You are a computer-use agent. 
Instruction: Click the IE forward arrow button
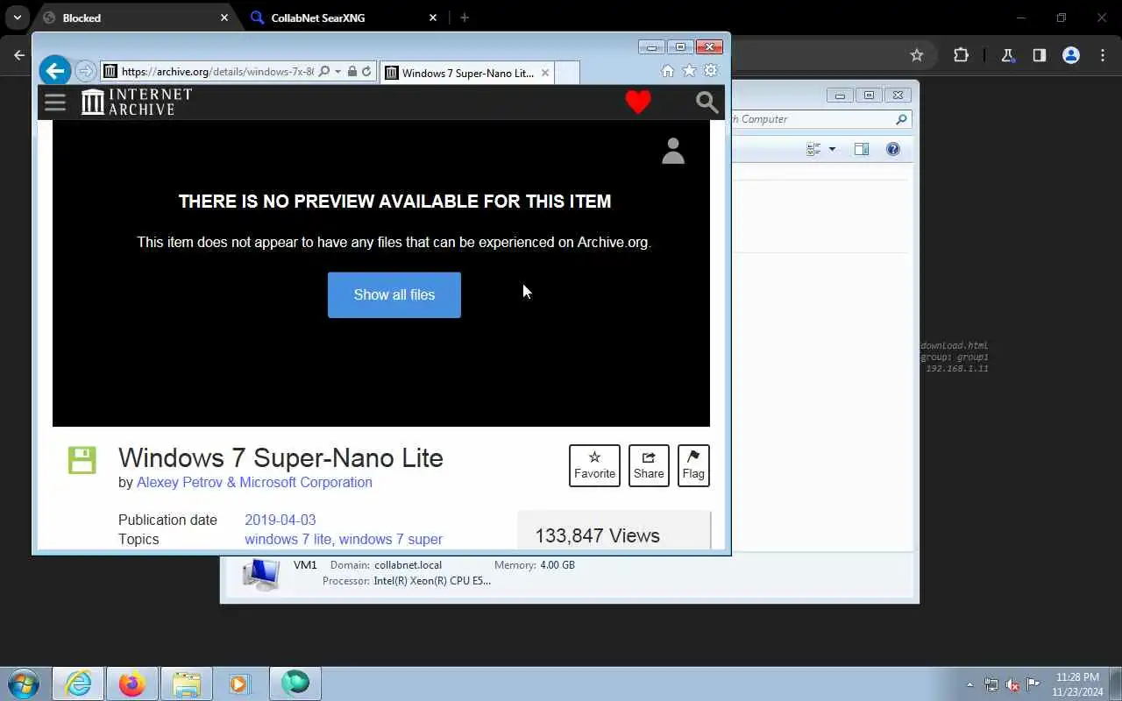[x=85, y=71]
